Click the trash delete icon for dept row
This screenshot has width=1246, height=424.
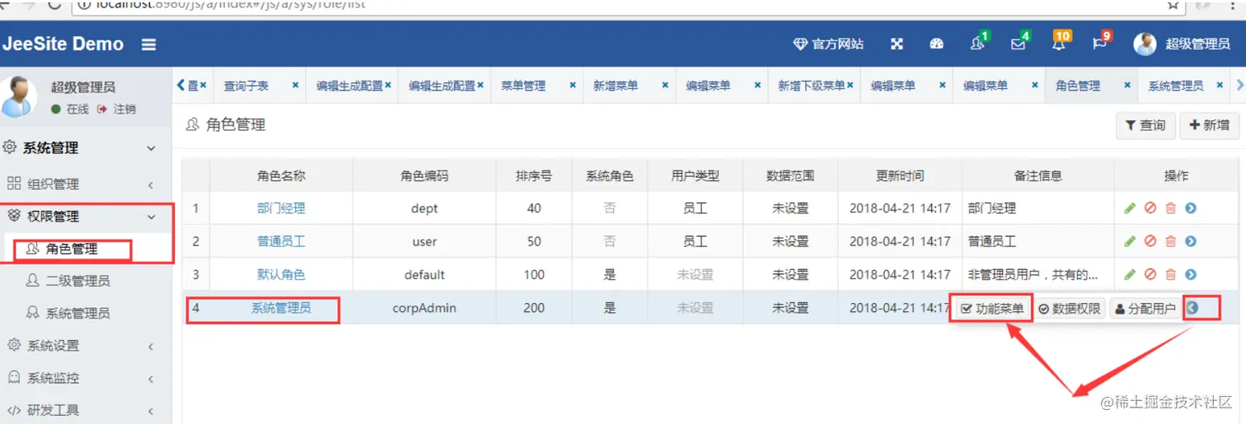(1170, 208)
